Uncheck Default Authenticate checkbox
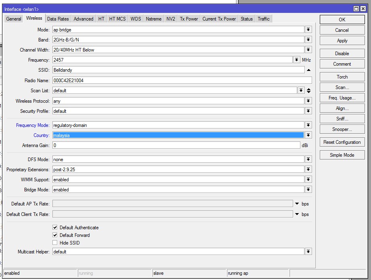The height and width of the screenshot is (280, 371). (55, 228)
